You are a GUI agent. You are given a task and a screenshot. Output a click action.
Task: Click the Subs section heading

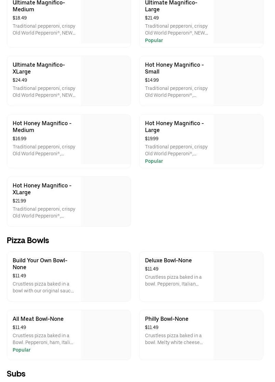(16, 374)
